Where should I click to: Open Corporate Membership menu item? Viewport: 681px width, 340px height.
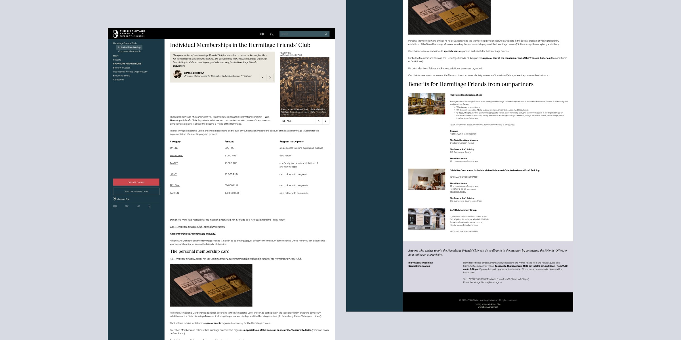(x=129, y=52)
